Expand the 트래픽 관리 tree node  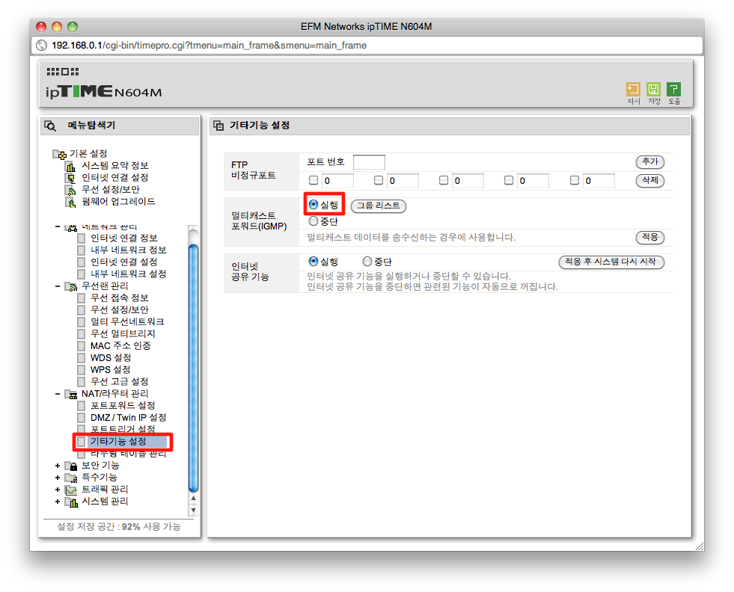click(x=58, y=490)
